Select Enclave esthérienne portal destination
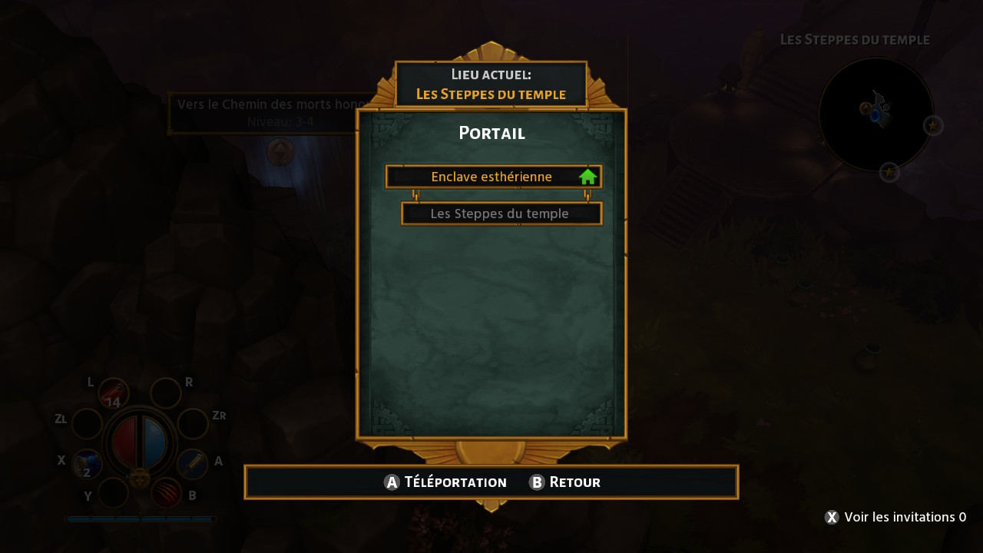 493,177
